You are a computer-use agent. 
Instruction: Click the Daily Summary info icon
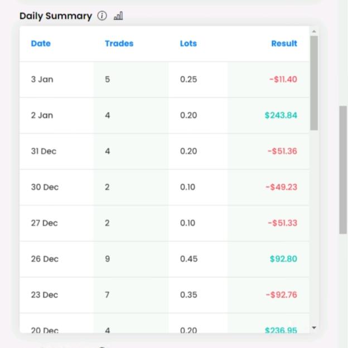[102, 16]
